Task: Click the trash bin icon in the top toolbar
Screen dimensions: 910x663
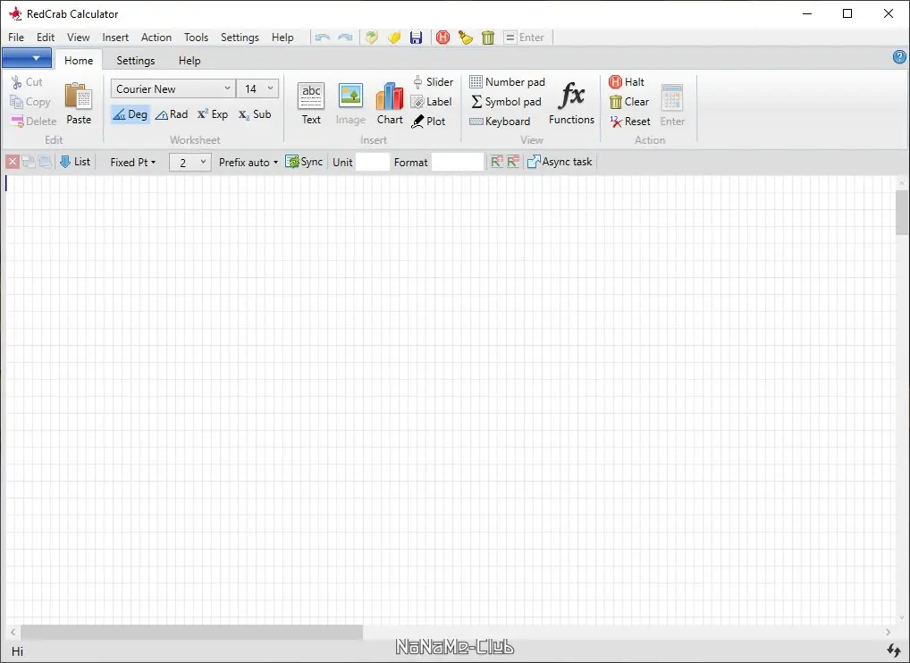Action: (488, 38)
